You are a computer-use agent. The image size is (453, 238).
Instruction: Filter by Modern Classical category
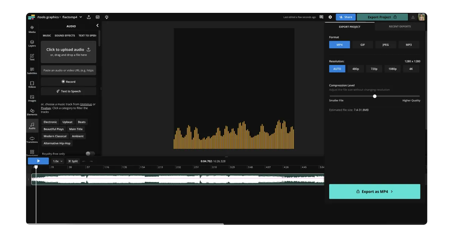(55, 136)
